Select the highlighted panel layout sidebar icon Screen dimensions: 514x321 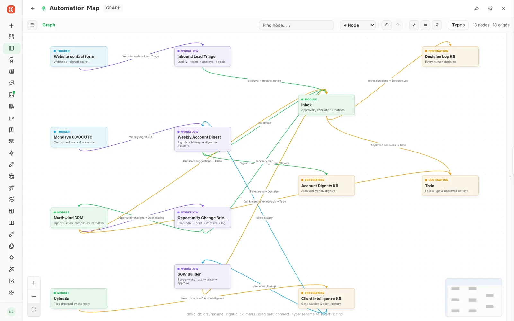pos(11,48)
